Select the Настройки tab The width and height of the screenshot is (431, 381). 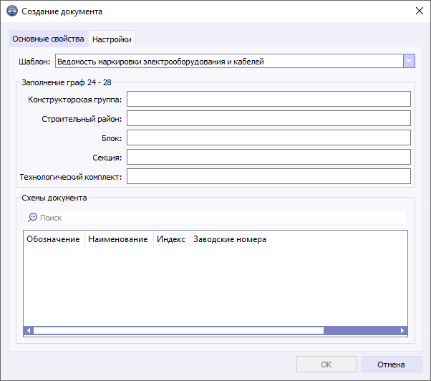[x=112, y=39]
